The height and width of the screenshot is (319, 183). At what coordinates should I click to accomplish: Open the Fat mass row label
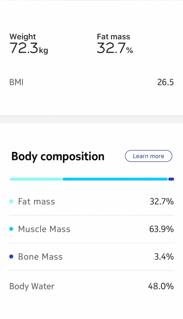point(36,201)
